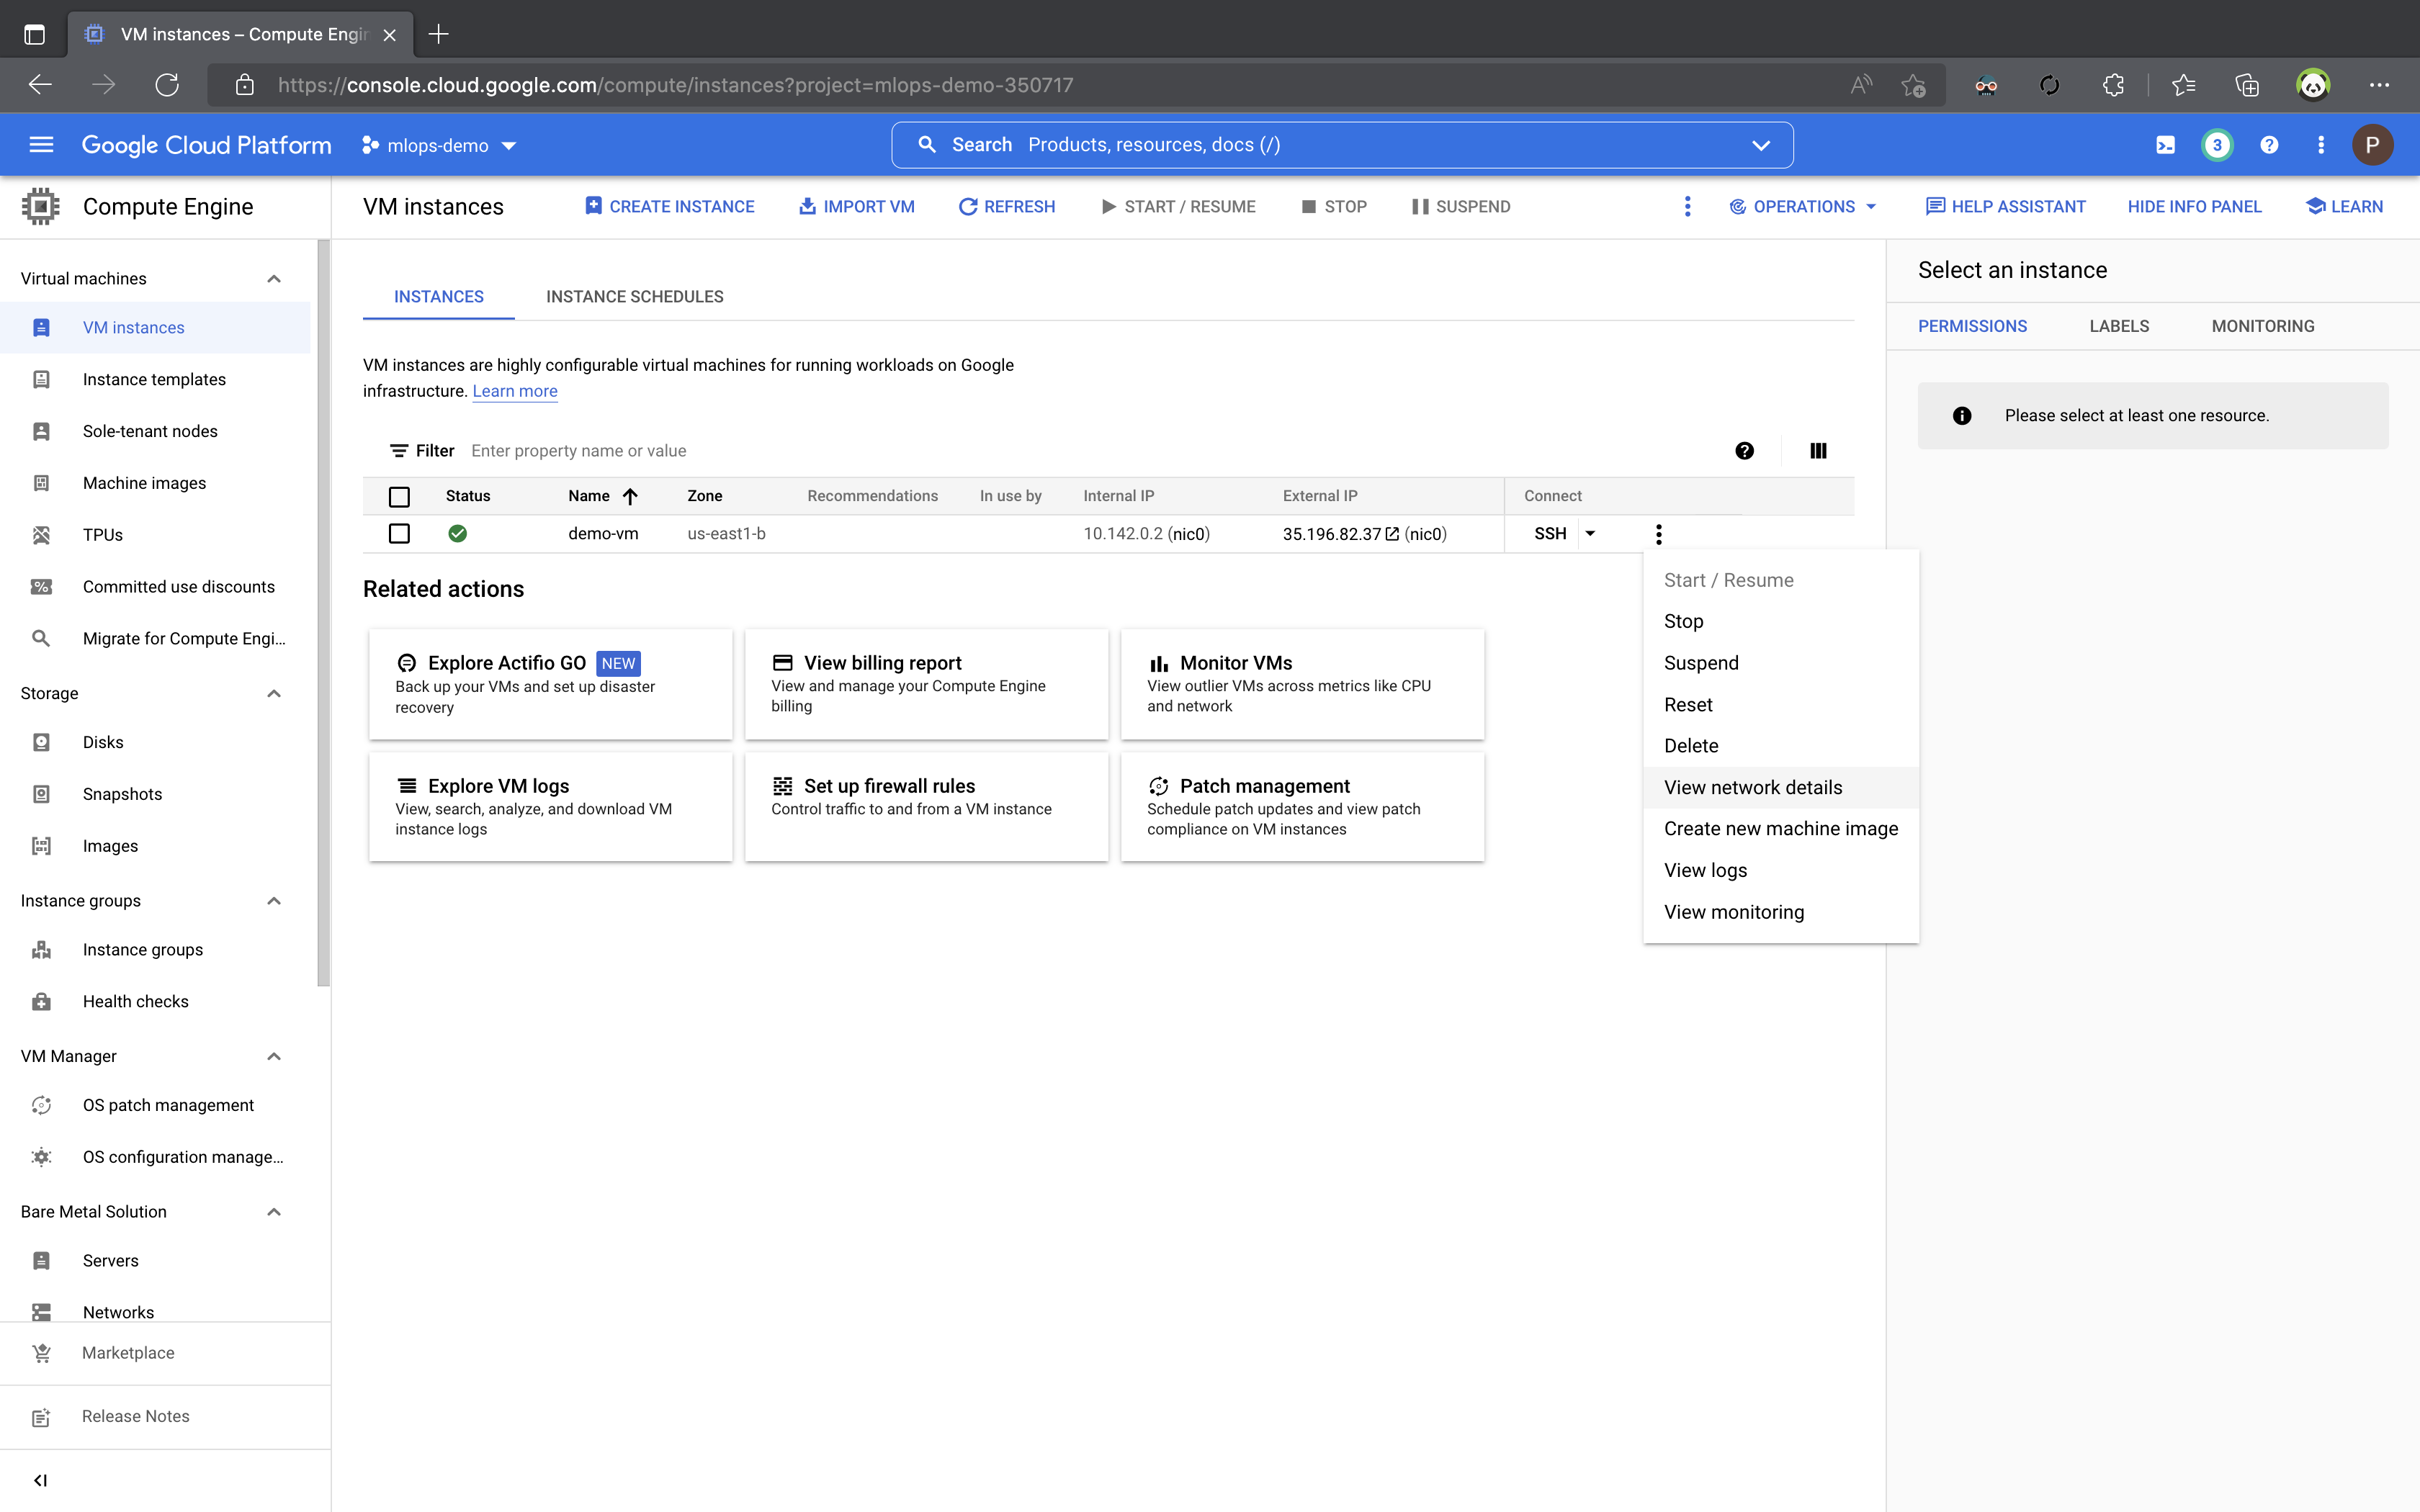Add page to favorites star icon
Image resolution: width=2420 pixels, height=1512 pixels.
1913,85
